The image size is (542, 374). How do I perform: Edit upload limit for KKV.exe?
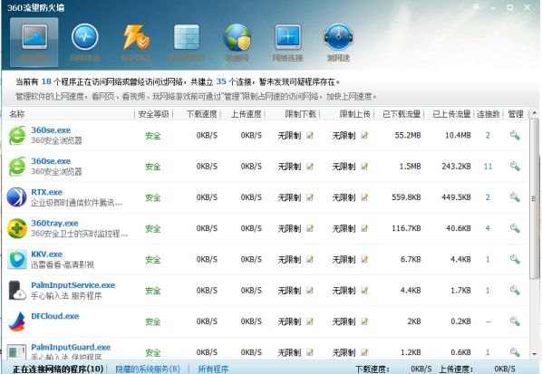[364, 260]
